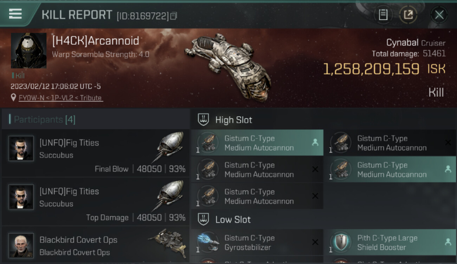
Task: Close the kill report window
Action: pos(439,15)
